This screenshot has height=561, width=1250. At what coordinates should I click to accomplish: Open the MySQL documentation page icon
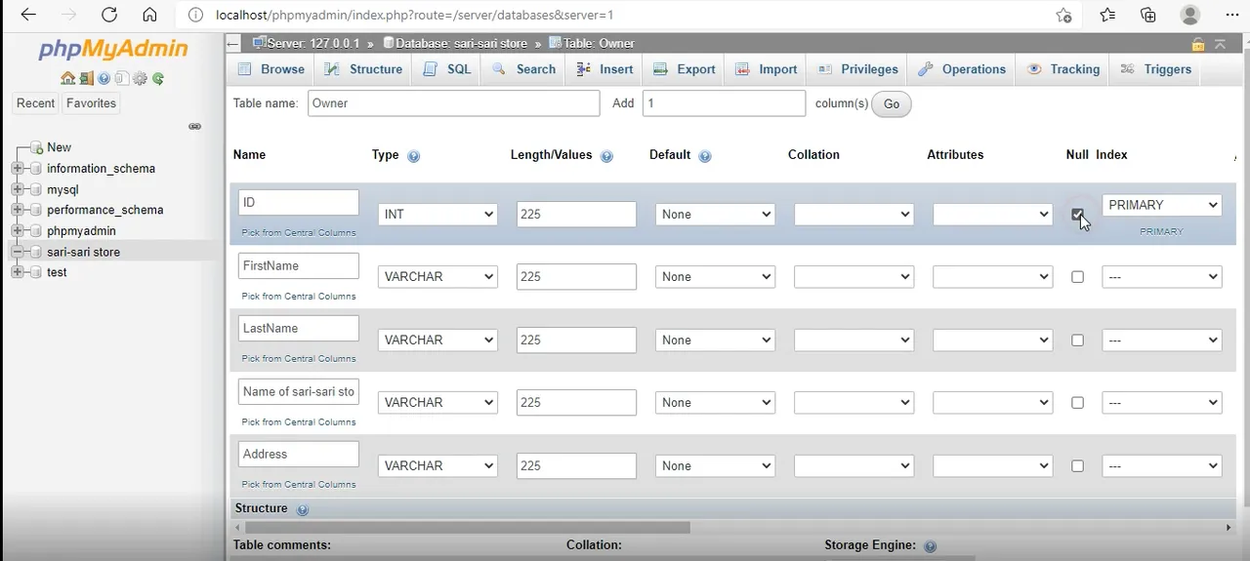click(121, 79)
